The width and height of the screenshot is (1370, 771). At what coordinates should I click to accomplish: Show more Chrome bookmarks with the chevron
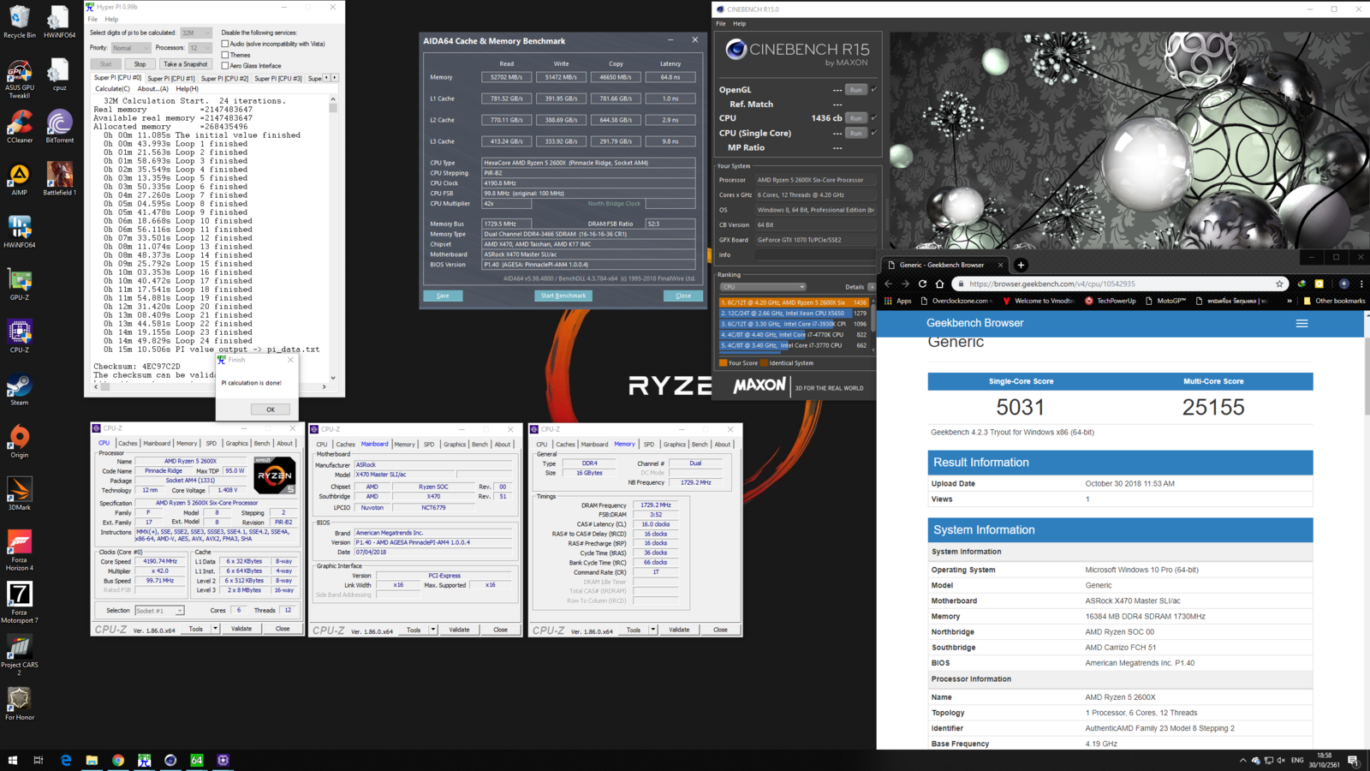point(1290,301)
